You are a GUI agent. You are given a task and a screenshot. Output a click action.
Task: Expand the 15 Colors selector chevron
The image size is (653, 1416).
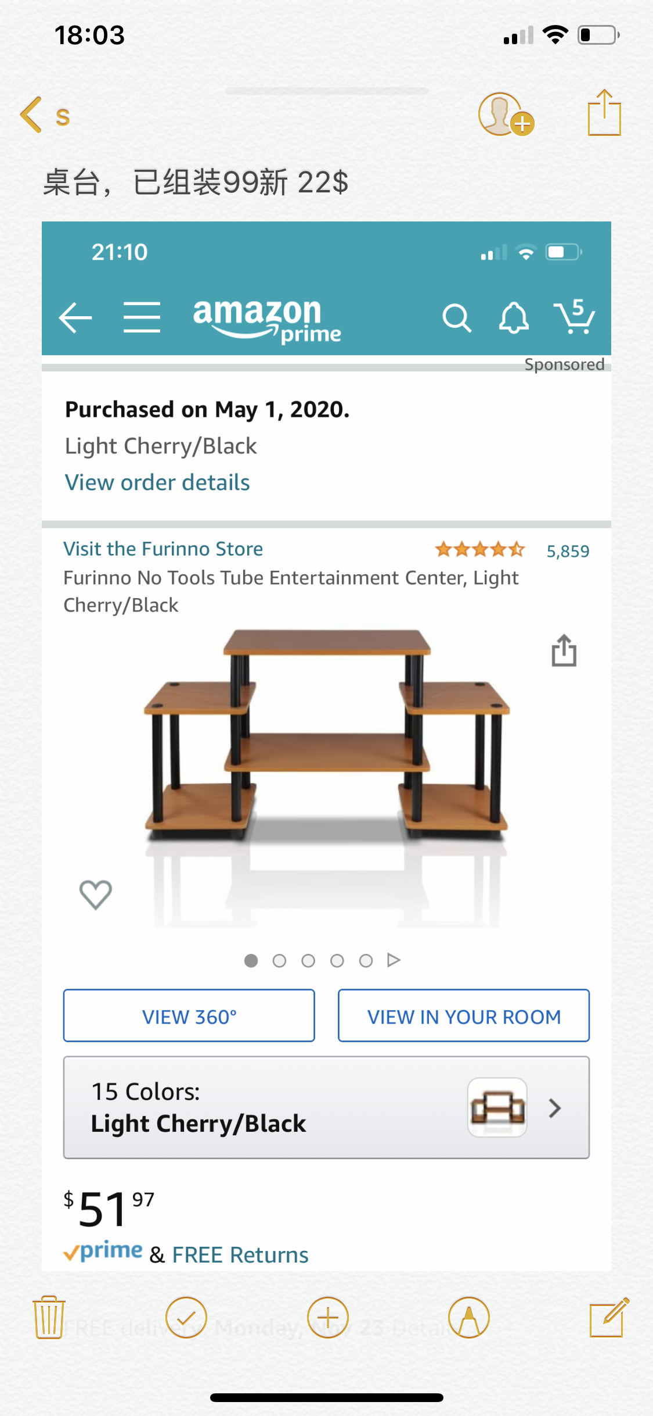[x=555, y=1108]
